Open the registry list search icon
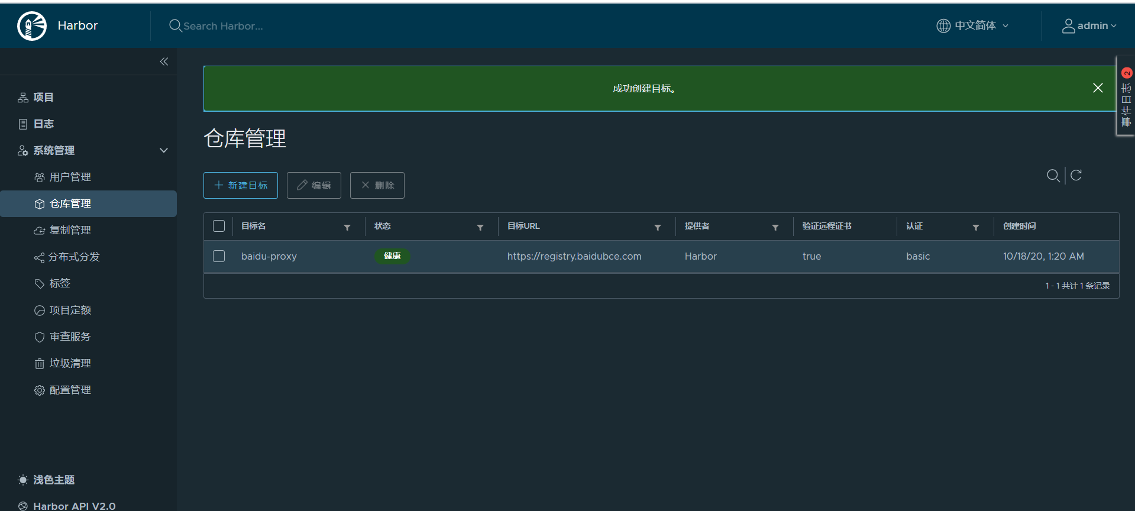The width and height of the screenshot is (1135, 511). [x=1053, y=176]
